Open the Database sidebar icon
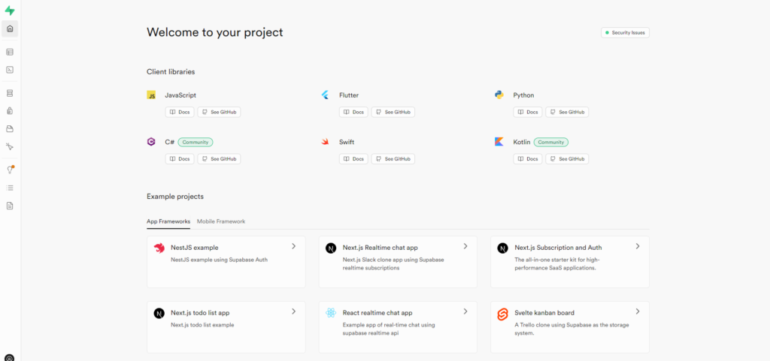Screen dimensions: 770x361 pyautogui.click(x=10, y=93)
